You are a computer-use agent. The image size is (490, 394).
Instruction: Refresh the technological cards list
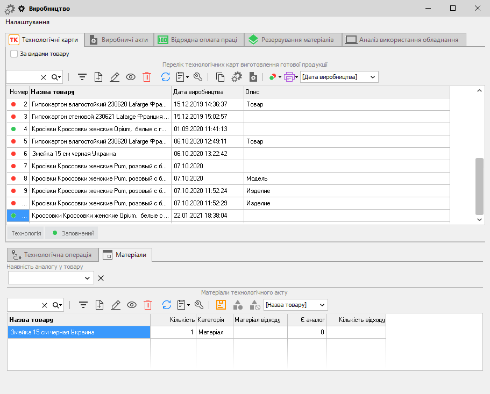coord(166,77)
